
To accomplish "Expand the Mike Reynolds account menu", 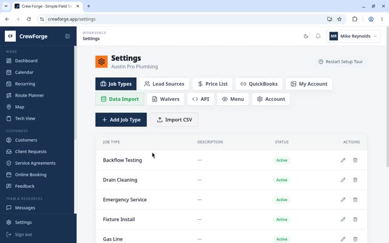I will (x=353, y=36).
